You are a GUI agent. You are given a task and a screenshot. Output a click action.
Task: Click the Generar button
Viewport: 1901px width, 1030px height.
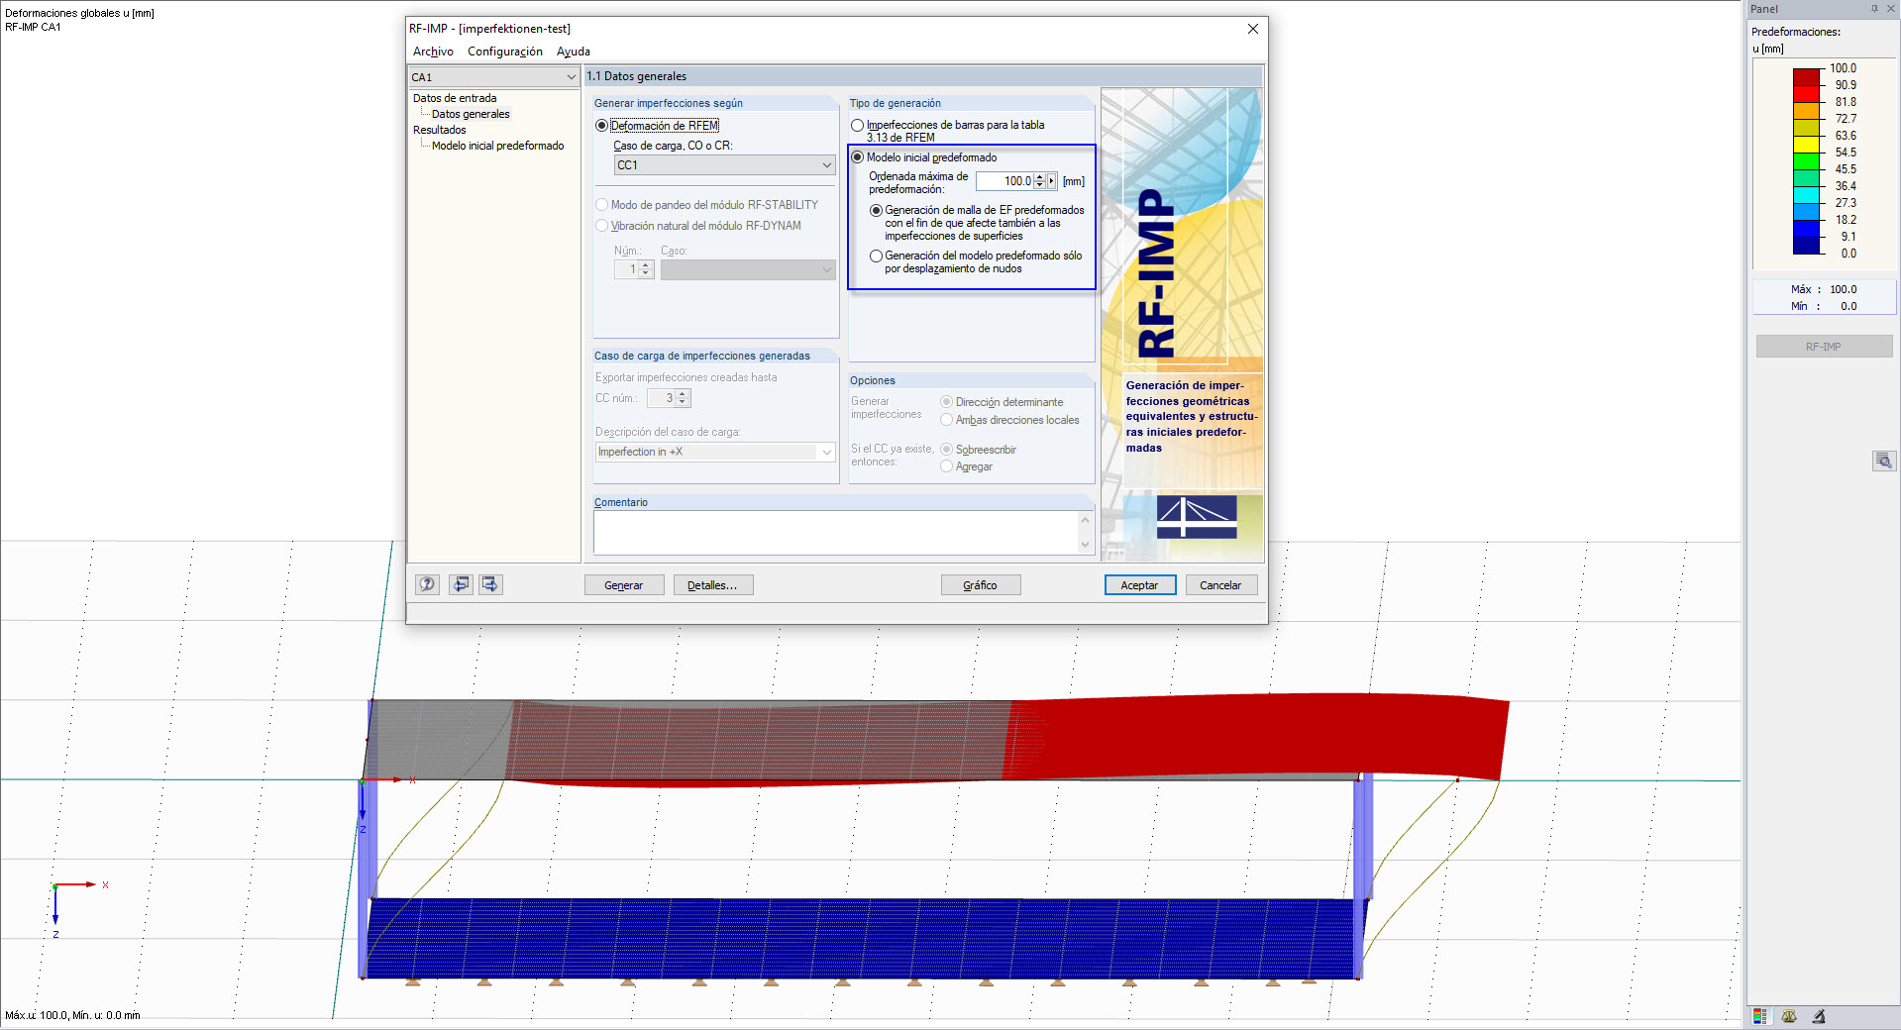(x=624, y=585)
